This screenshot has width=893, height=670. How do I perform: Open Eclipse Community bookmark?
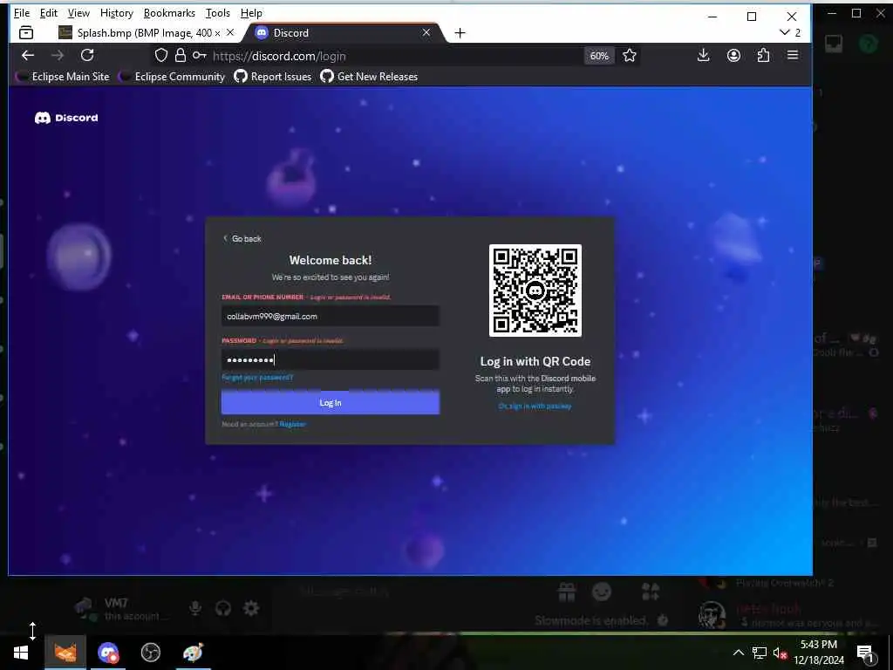(172, 77)
